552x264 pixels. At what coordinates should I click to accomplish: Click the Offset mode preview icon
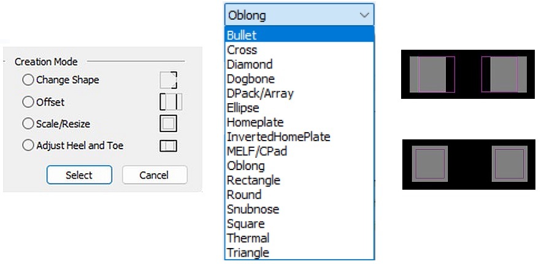tap(171, 102)
